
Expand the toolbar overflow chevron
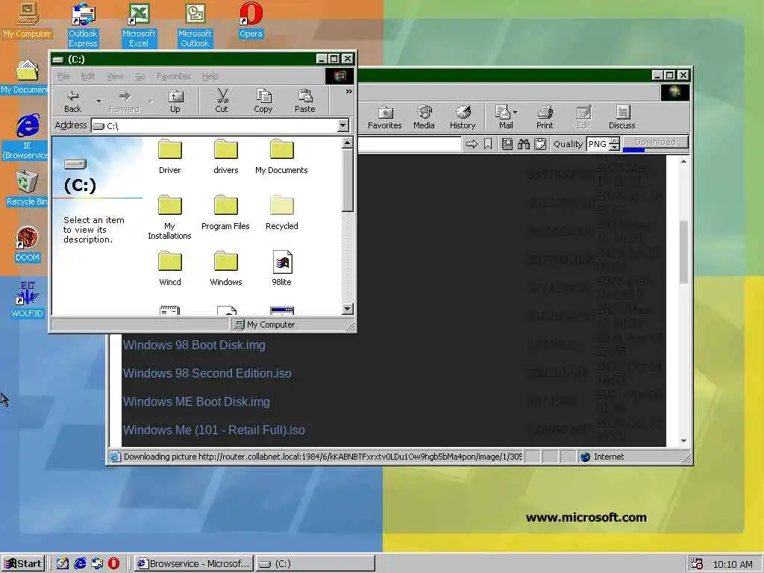[x=349, y=91]
